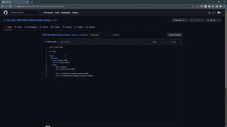
Task: Click the browser address bar URL
Action: (x=40, y=6)
